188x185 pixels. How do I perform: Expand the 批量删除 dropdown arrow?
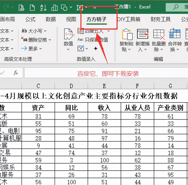(162, 49)
